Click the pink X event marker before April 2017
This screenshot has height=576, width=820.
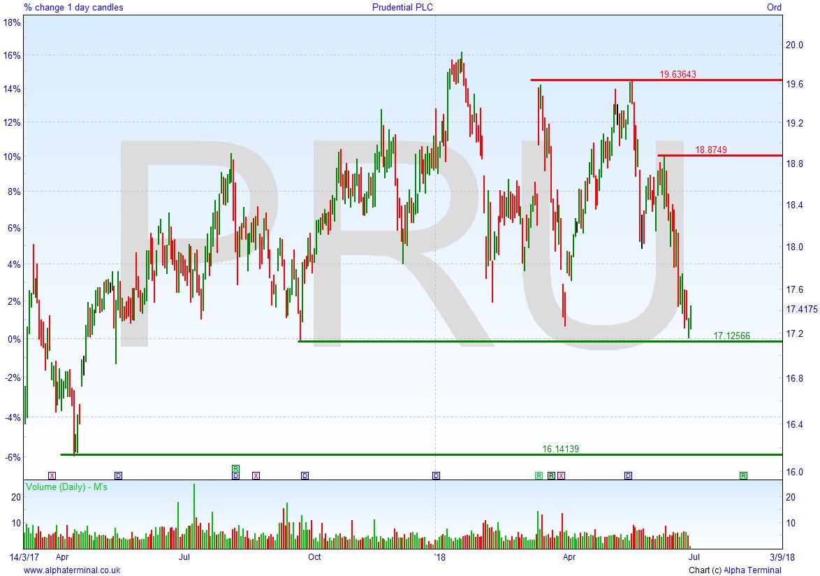pyautogui.click(x=52, y=475)
